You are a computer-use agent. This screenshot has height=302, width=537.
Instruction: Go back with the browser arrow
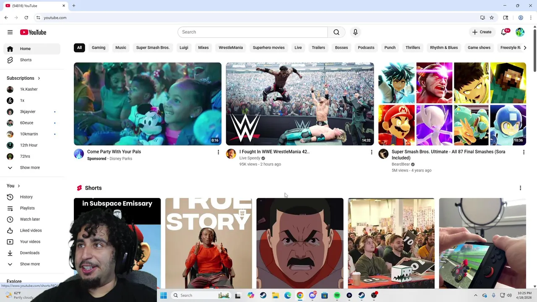[6, 18]
